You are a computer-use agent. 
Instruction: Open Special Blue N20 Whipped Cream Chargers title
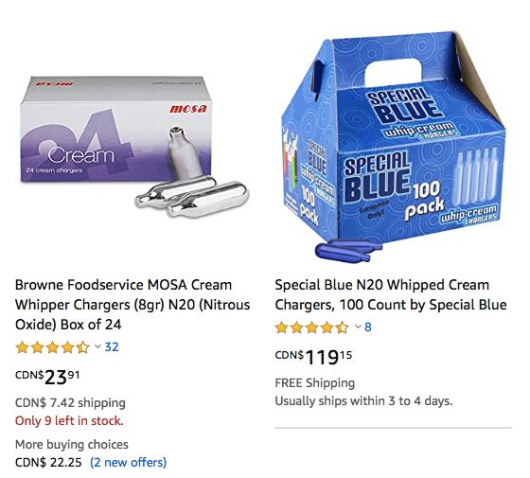pyautogui.click(x=391, y=294)
